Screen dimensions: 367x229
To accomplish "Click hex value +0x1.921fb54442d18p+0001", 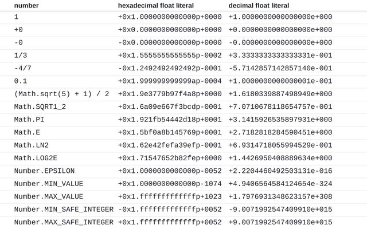I will [170, 120].
